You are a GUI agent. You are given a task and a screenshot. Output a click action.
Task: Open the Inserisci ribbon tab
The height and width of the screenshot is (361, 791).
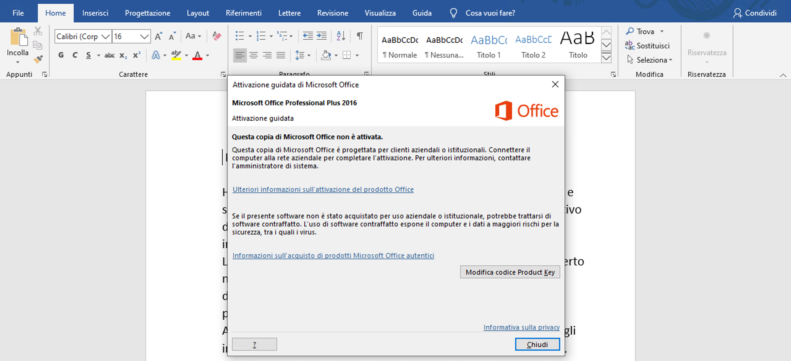[x=95, y=13]
